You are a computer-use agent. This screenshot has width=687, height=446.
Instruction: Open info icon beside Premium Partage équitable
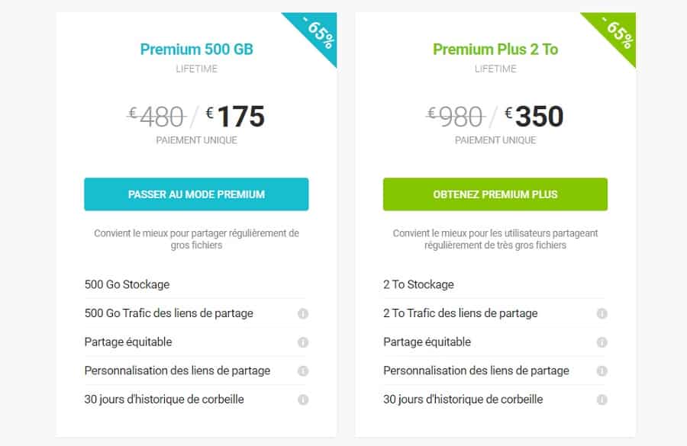pos(303,342)
